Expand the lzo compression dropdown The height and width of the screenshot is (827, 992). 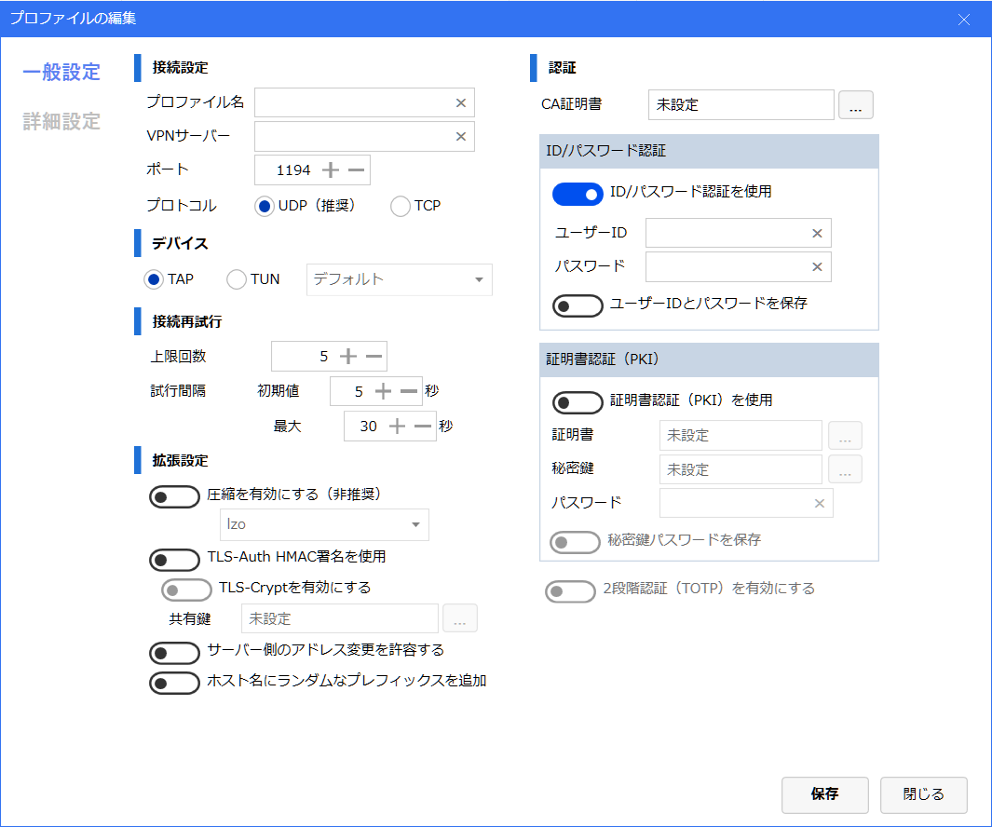[324, 525]
